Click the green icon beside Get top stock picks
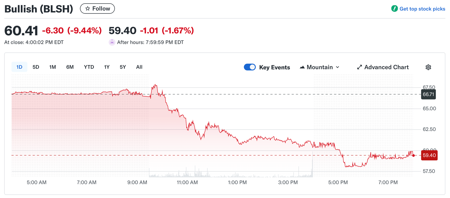Screen dimensions: 450x198 pos(394,9)
